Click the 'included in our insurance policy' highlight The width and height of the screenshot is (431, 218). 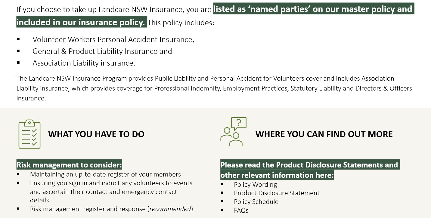click(82, 22)
